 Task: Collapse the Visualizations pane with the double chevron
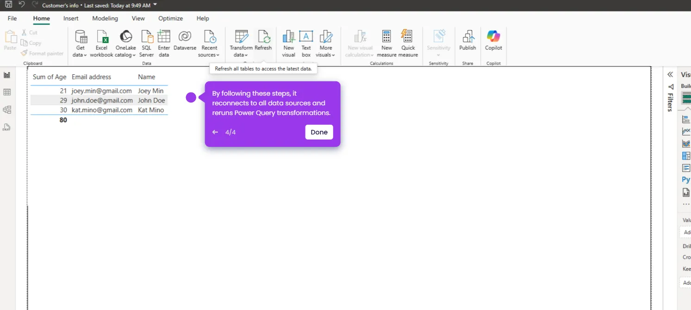pos(670,74)
